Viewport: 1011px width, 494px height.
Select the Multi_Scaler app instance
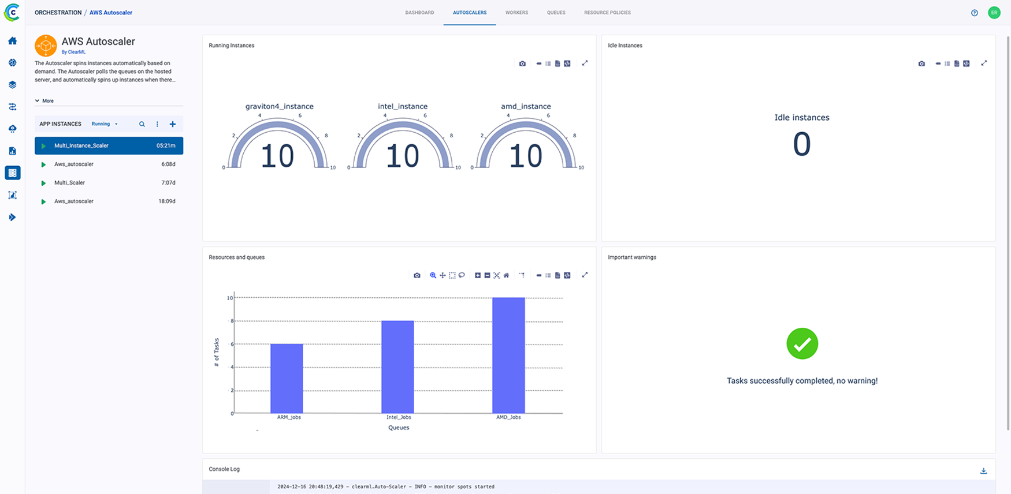click(70, 183)
